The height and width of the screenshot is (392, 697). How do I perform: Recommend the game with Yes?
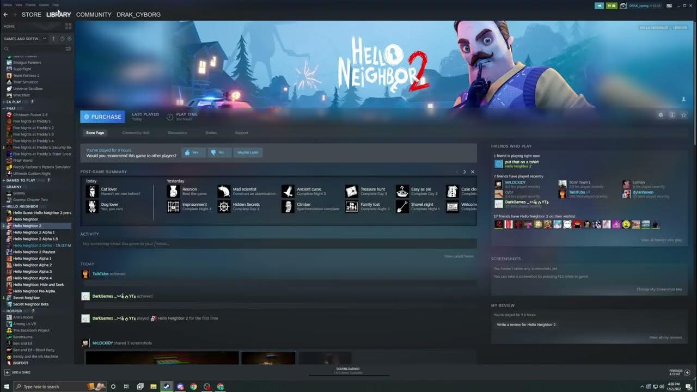pos(193,152)
